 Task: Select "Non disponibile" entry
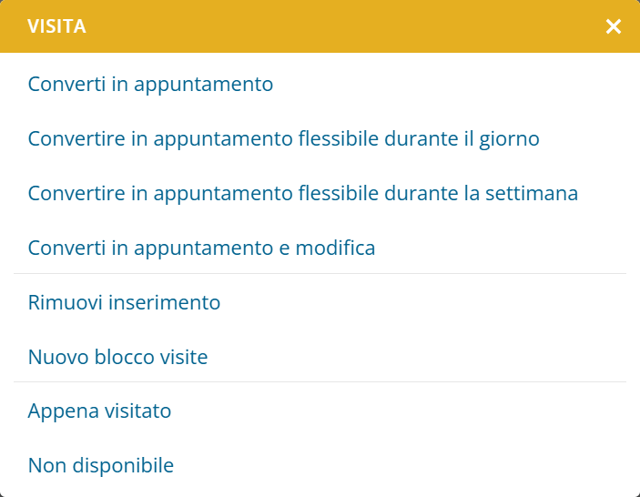tap(101, 466)
